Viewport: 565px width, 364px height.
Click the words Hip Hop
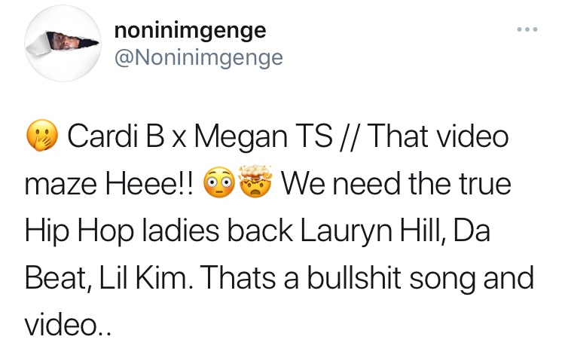[x=79, y=231]
